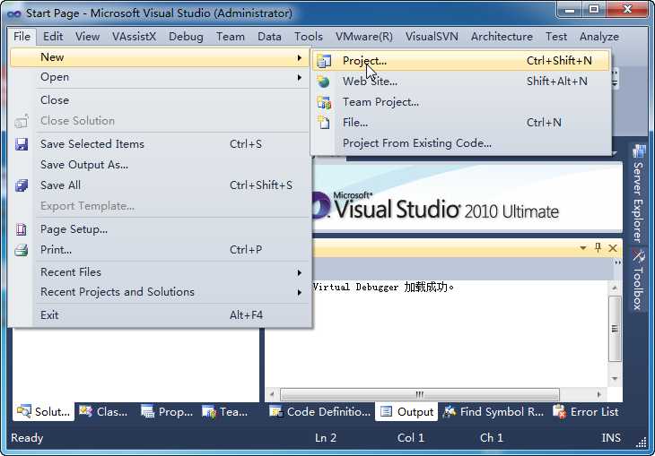Click the Output tab icon
The image size is (655, 456).
387,412
